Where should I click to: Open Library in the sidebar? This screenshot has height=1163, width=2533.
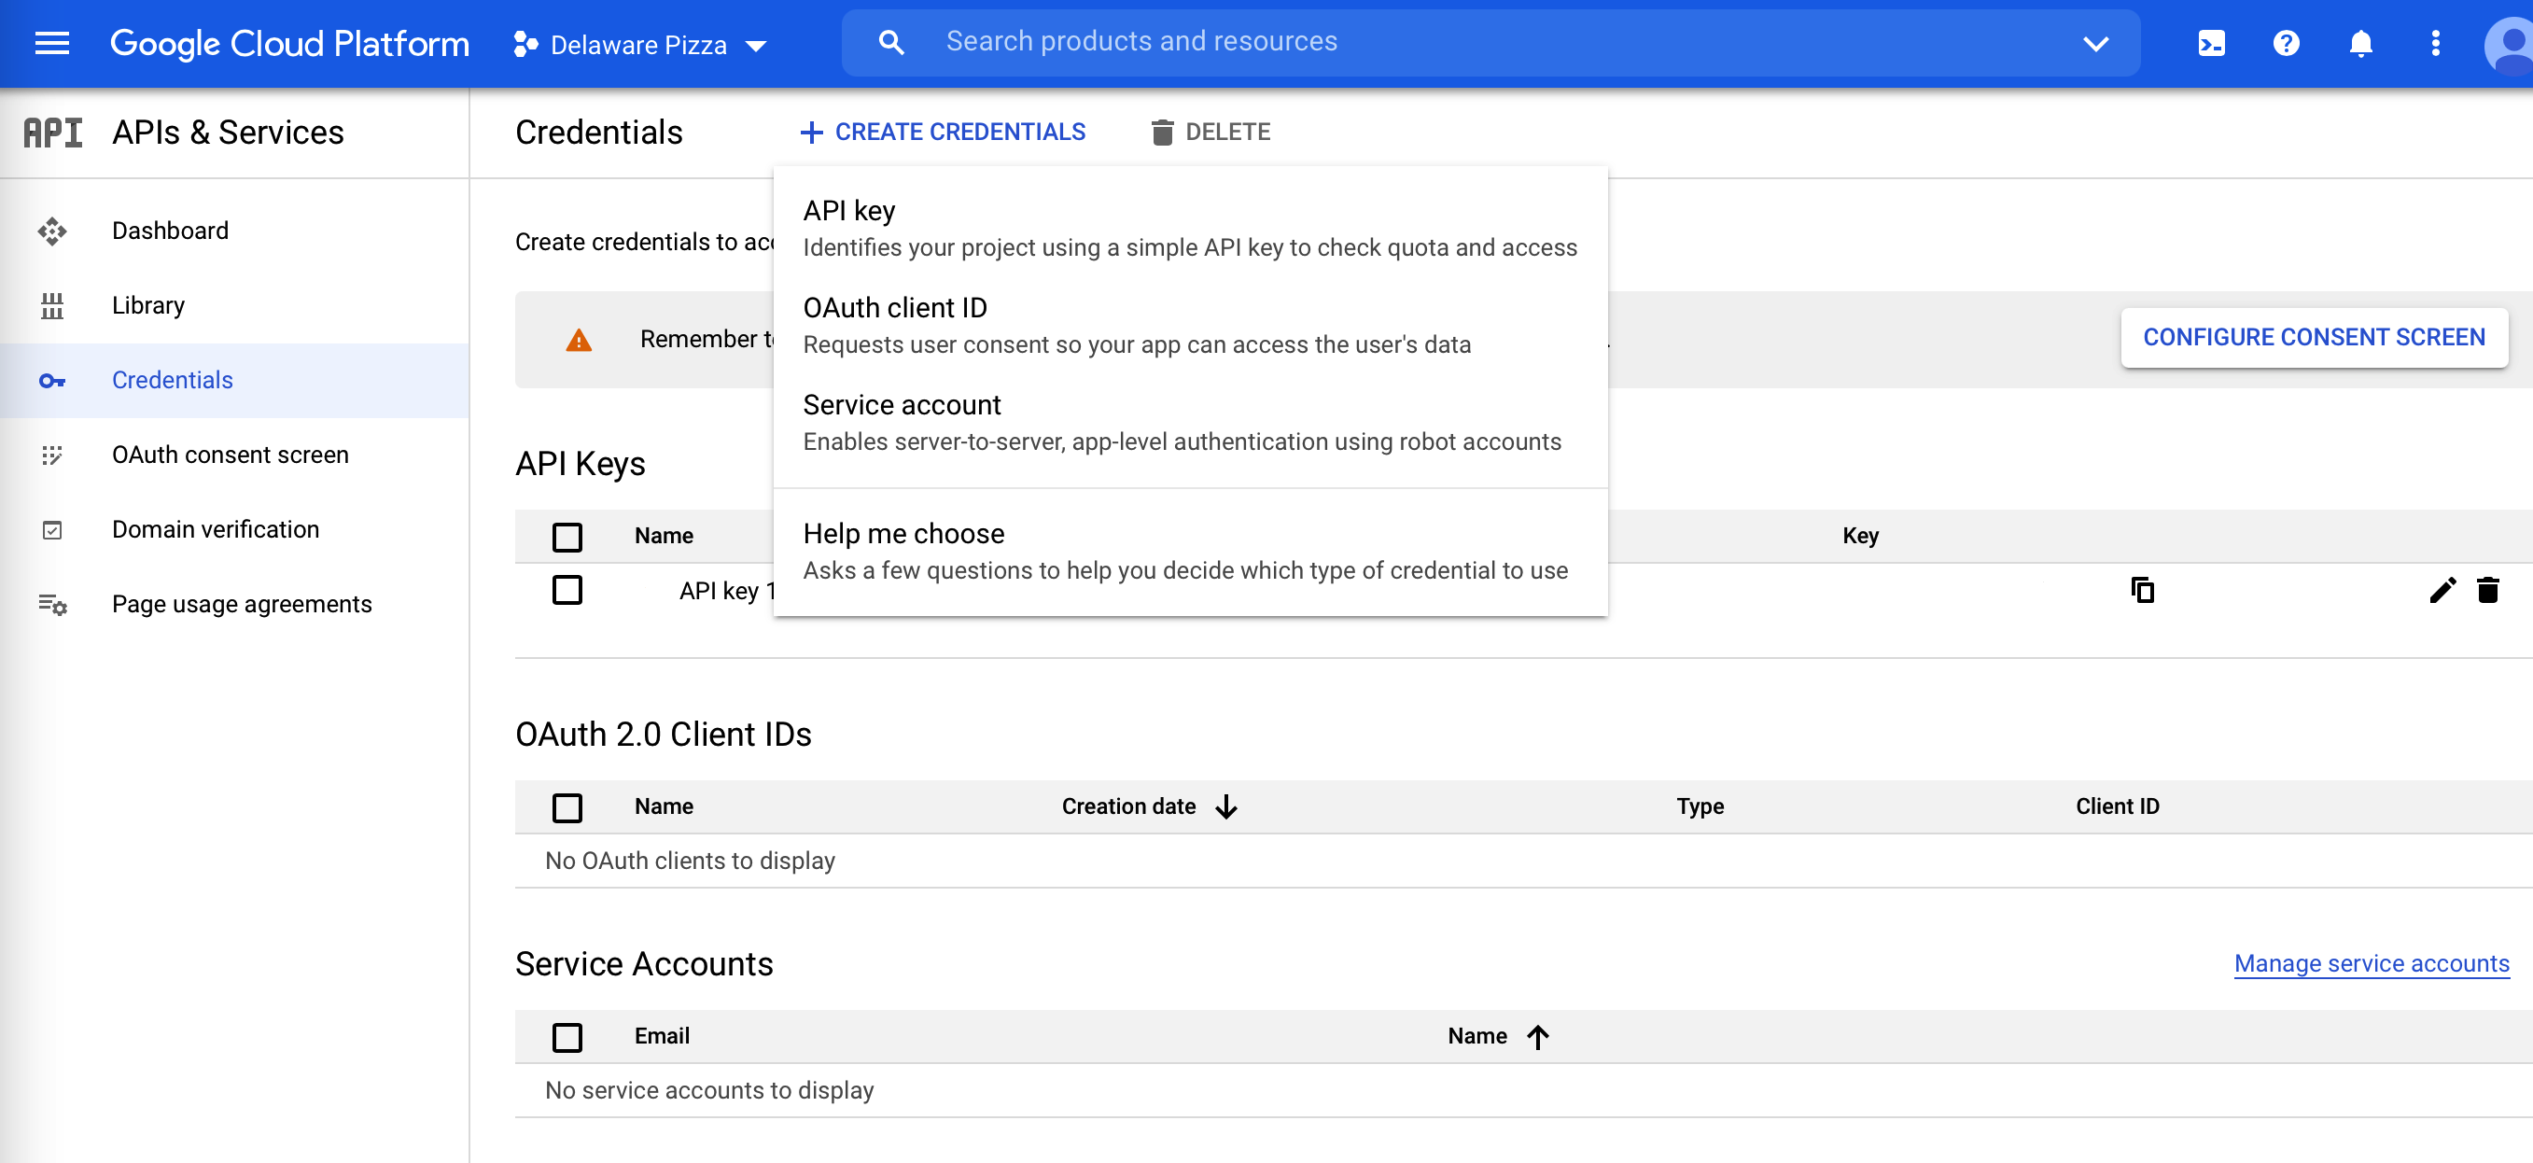click(x=234, y=306)
